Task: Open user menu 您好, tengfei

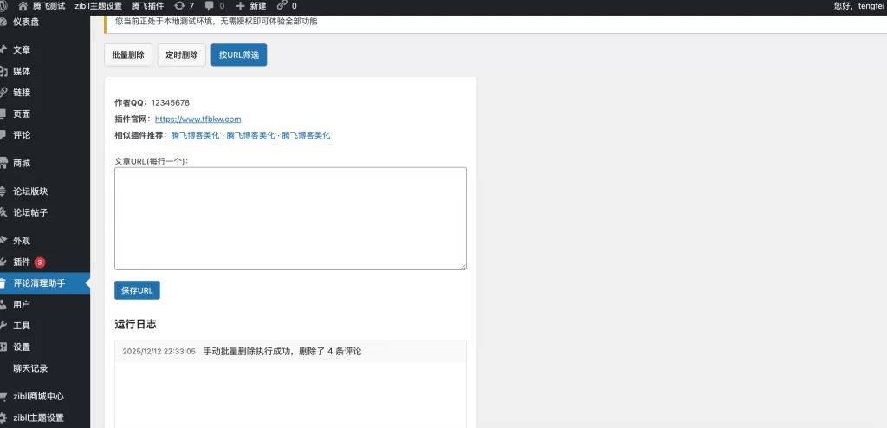Action: 860,6
